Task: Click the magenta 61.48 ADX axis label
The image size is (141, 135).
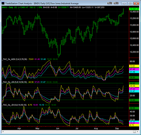Action: click(x=134, y=69)
